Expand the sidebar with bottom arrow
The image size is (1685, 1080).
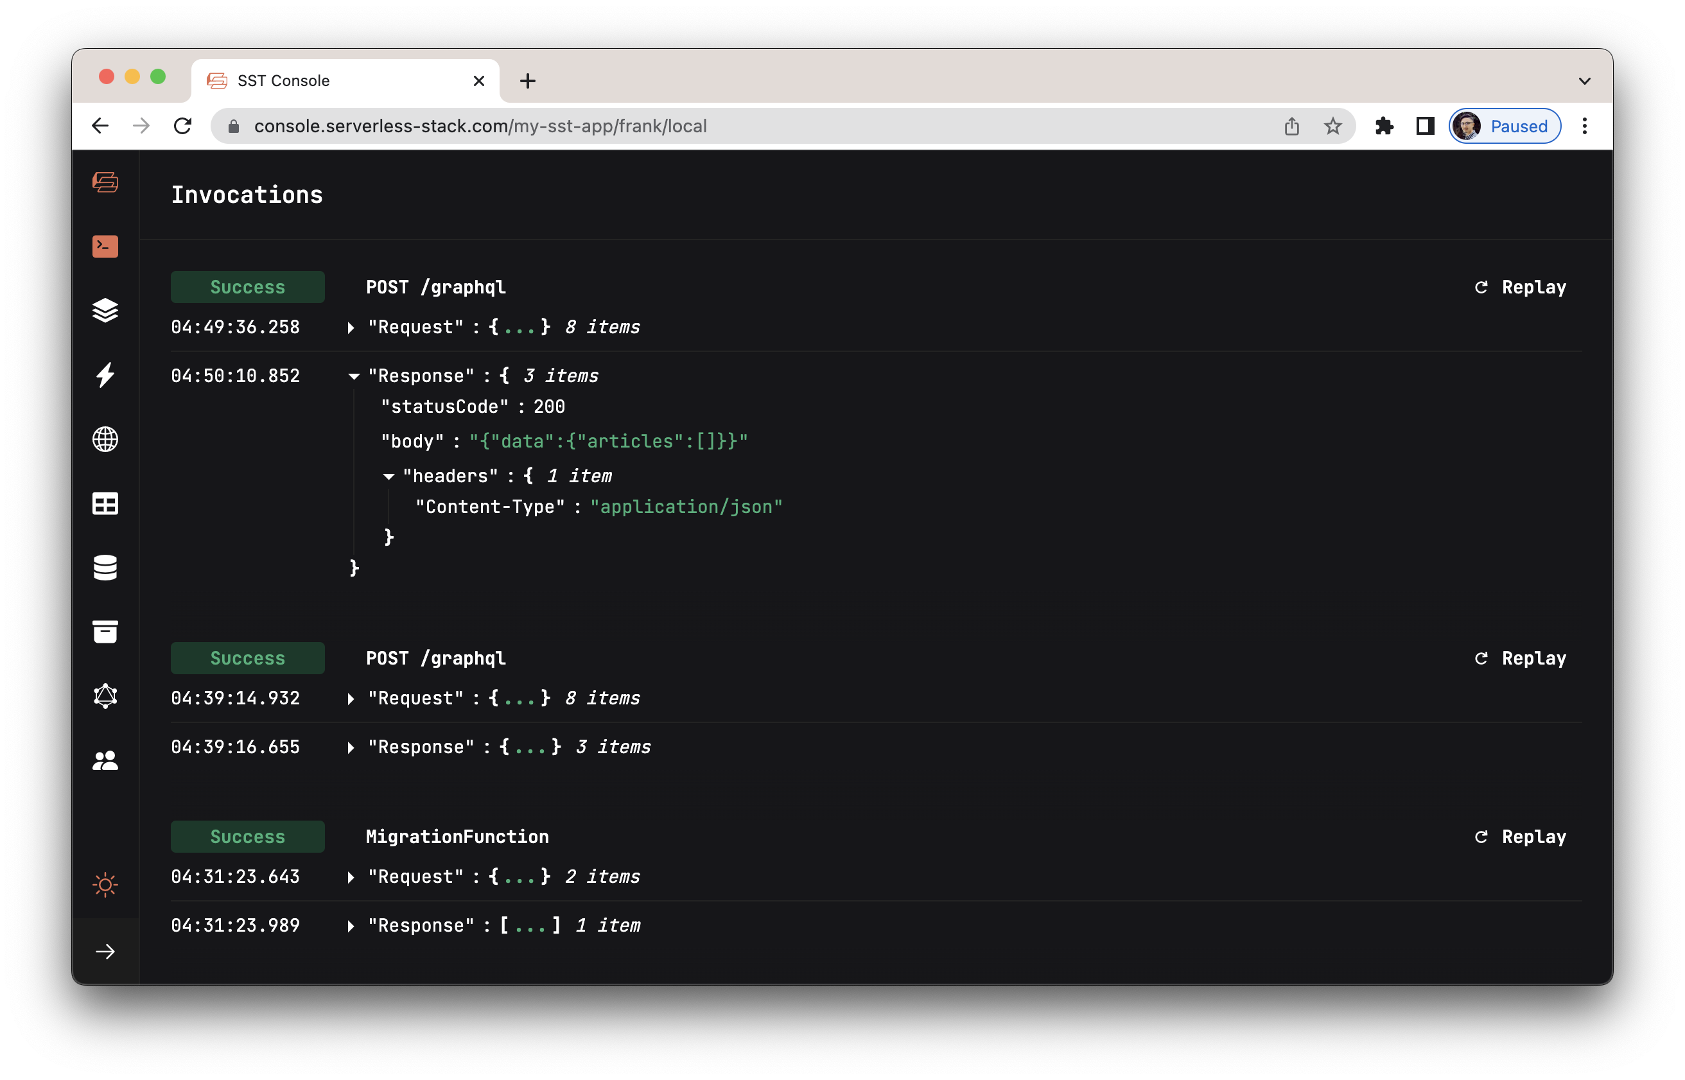pyautogui.click(x=105, y=952)
